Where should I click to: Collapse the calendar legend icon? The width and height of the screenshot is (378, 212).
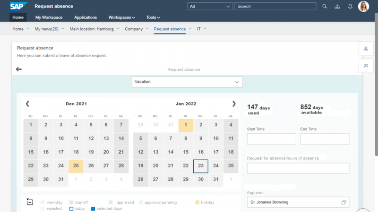30,202
